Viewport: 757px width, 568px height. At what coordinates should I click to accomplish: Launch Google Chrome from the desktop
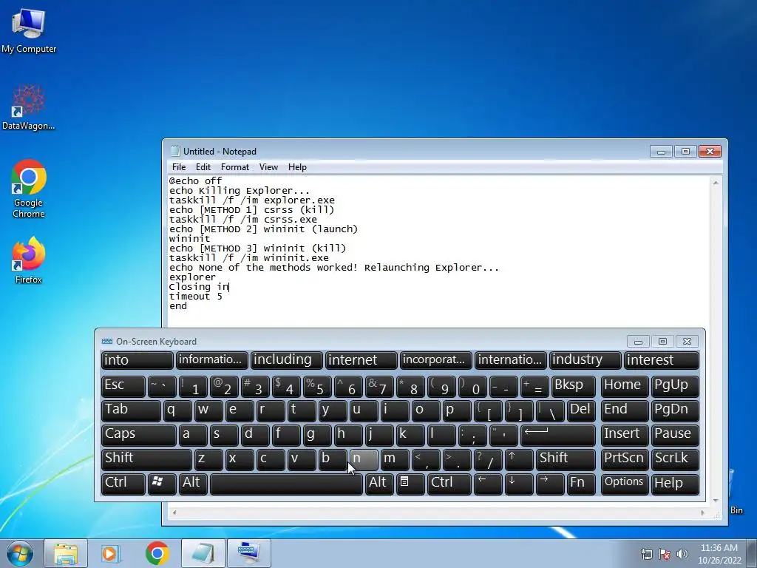pos(29,189)
